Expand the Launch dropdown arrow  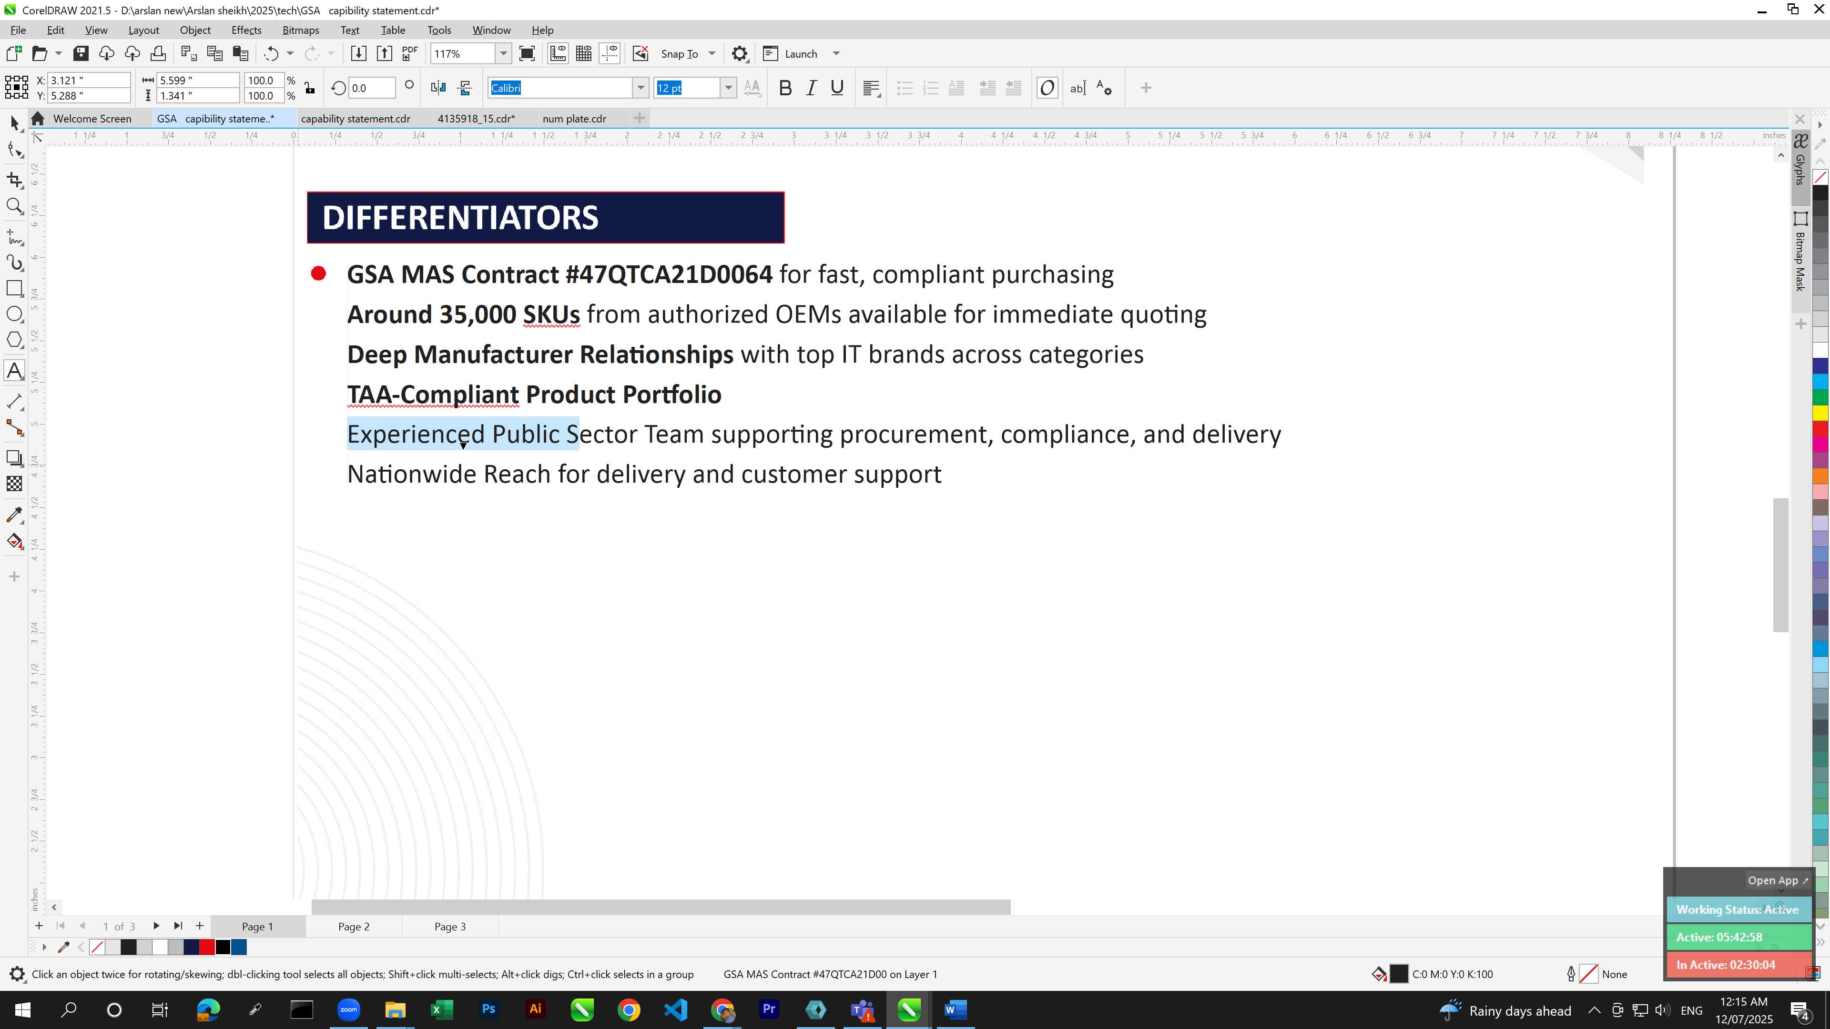click(836, 54)
